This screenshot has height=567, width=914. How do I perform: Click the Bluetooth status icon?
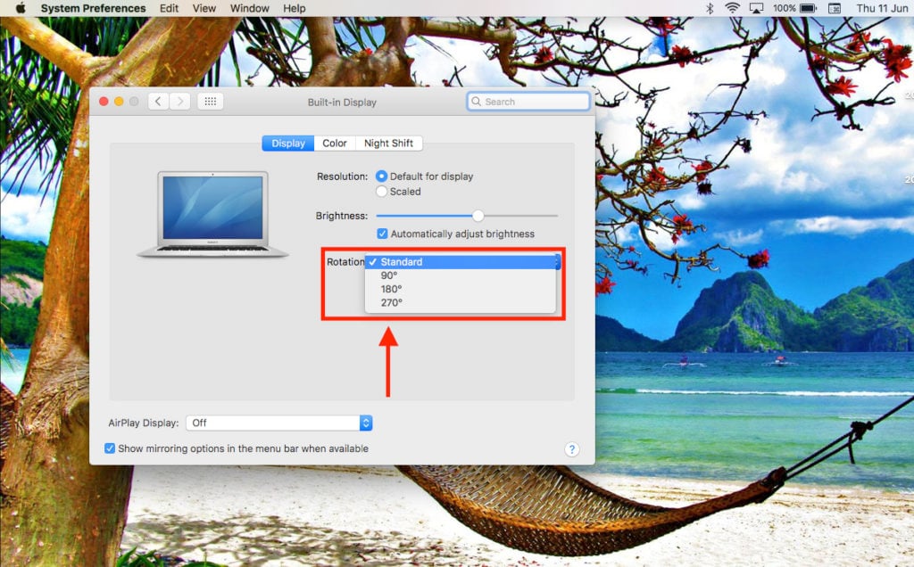tap(710, 8)
